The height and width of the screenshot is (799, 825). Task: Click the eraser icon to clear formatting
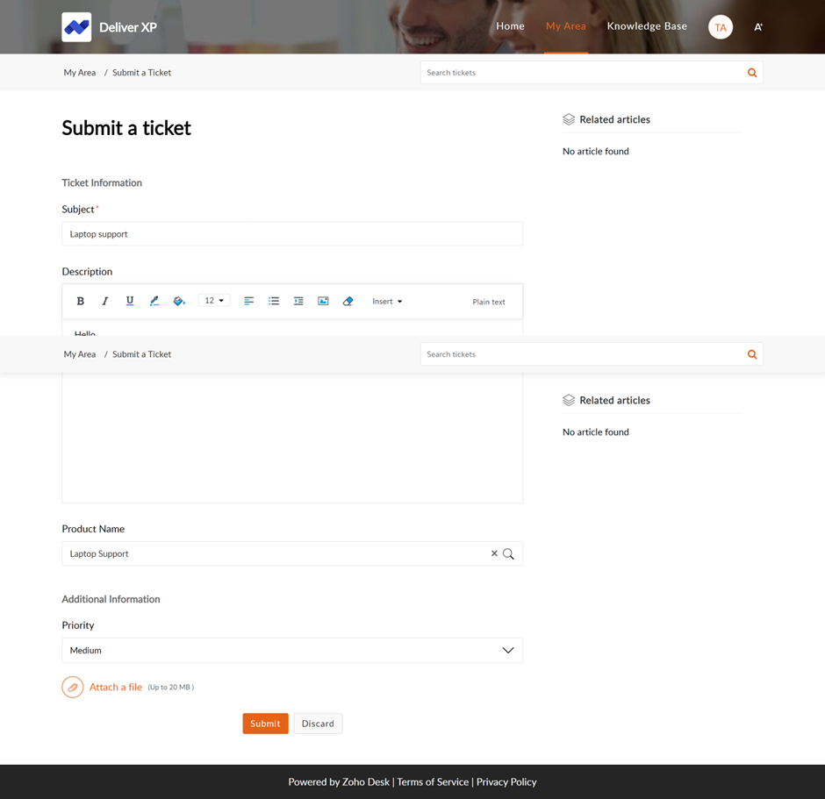348,301
